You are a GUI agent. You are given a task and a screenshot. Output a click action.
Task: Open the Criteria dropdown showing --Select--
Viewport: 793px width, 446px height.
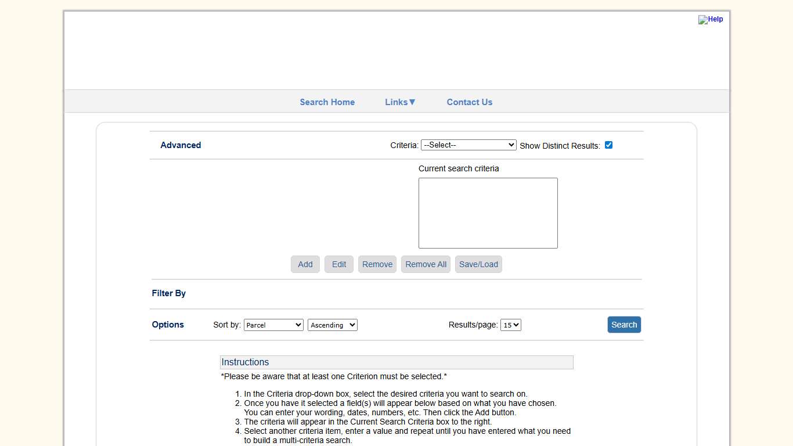[468, 145]
